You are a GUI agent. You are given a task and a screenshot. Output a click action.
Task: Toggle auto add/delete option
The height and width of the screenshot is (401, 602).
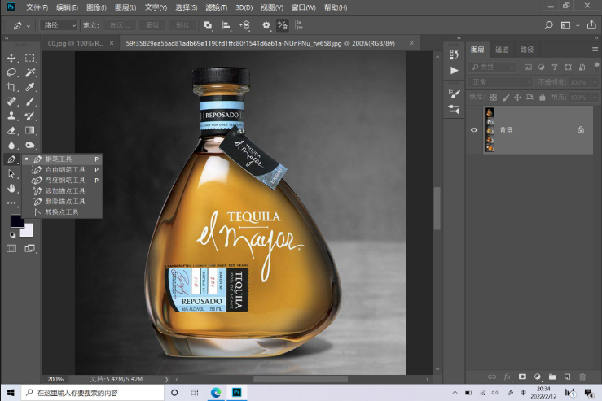(283, 25)
